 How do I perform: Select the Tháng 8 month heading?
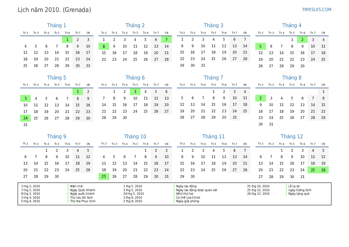pos(292,78)
